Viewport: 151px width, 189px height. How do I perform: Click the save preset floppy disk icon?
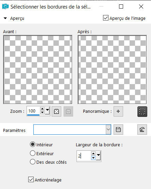[118, 130]
